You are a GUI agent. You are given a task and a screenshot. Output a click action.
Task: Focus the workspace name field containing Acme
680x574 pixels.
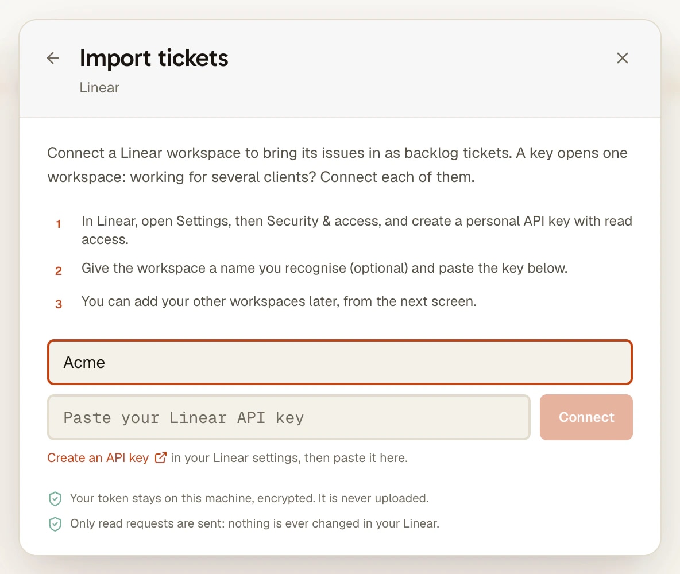click(x=339, y=362)
